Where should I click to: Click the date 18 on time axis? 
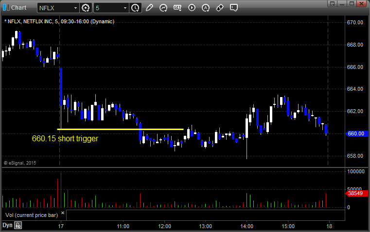(329, 226)
